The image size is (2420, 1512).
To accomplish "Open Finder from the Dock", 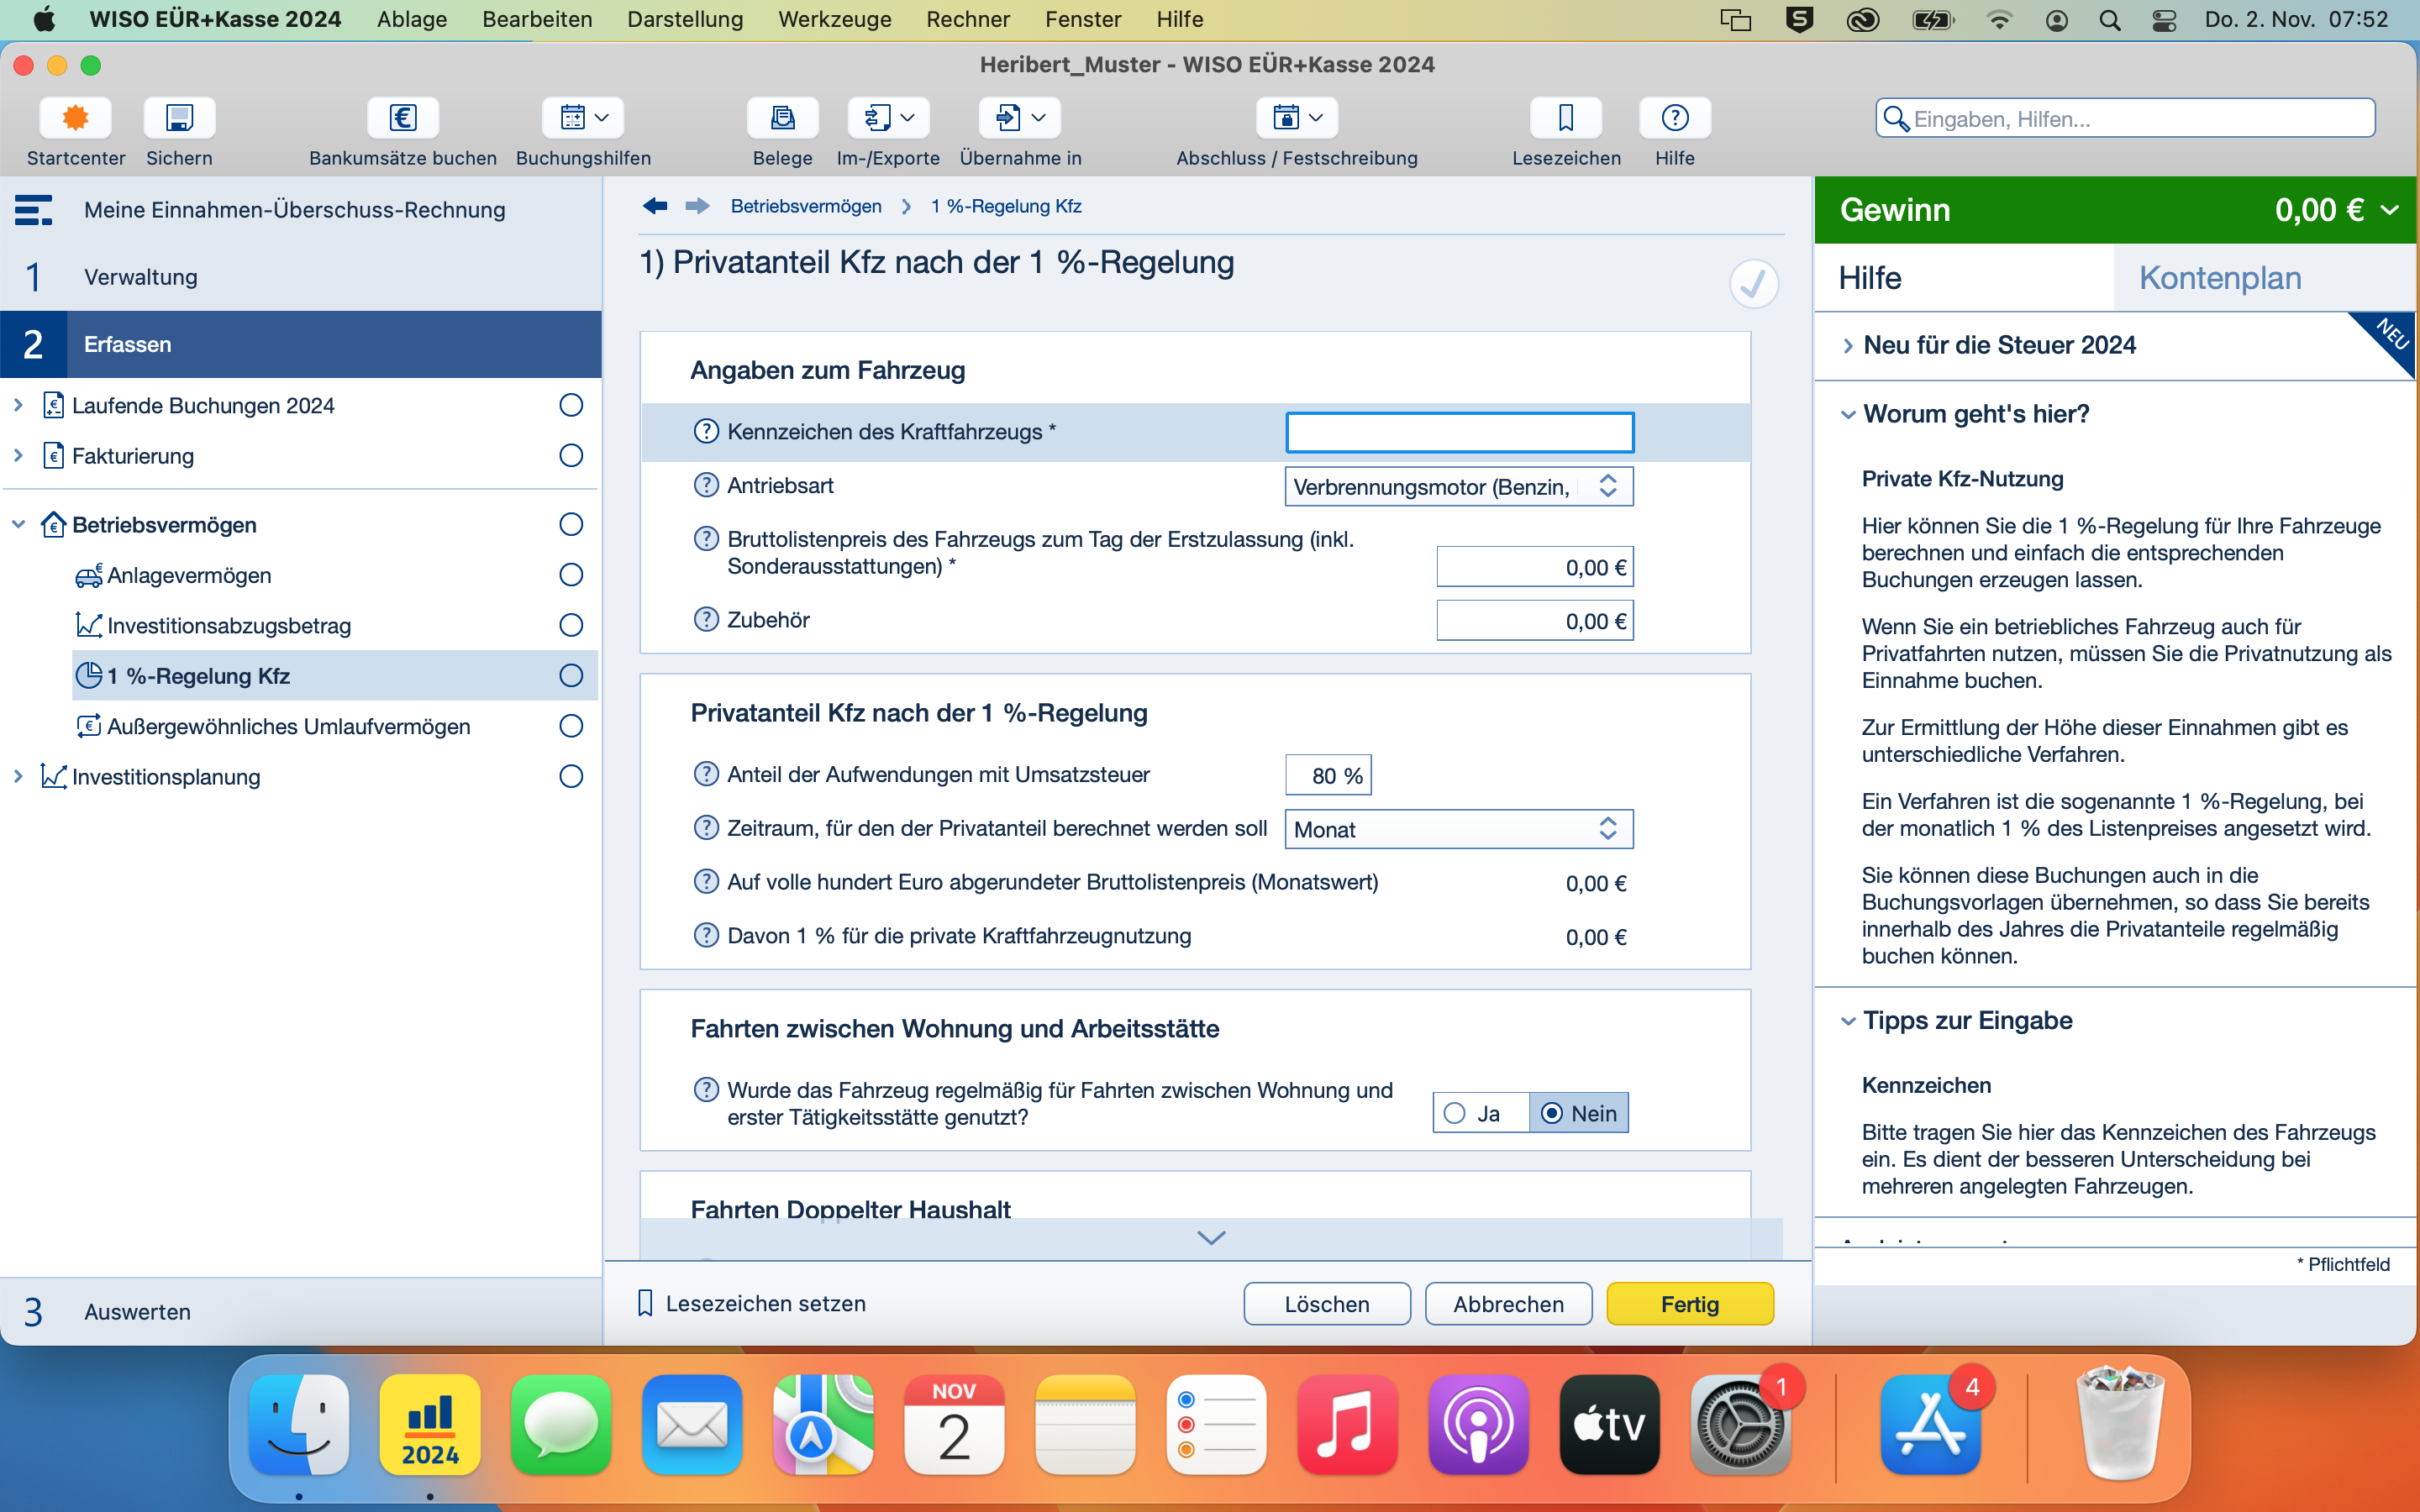I will tap(299, 1424).
